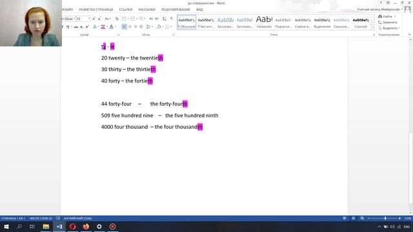Open the Заменить replace tool
413x232 pixels.
[388, 23]
